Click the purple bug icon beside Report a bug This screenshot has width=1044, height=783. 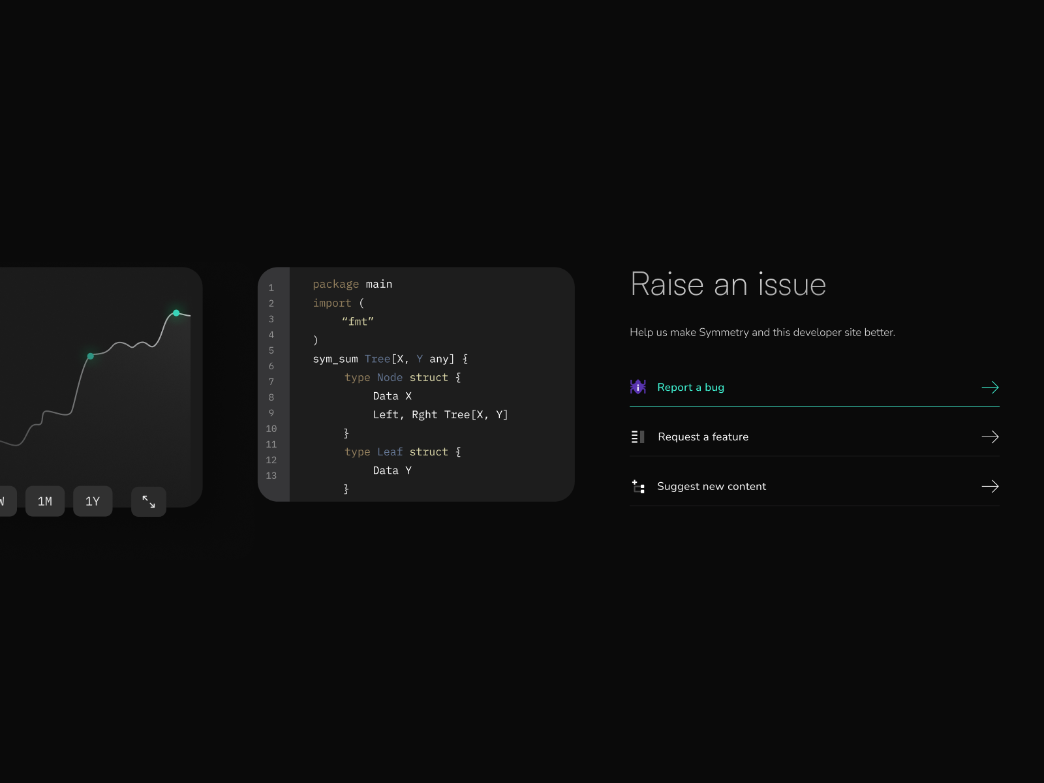(637, 387)
